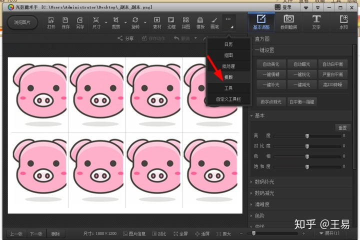Screen dimensions: 360x240
Task: Zoom in with the plus icon
Action: point(303,233)
